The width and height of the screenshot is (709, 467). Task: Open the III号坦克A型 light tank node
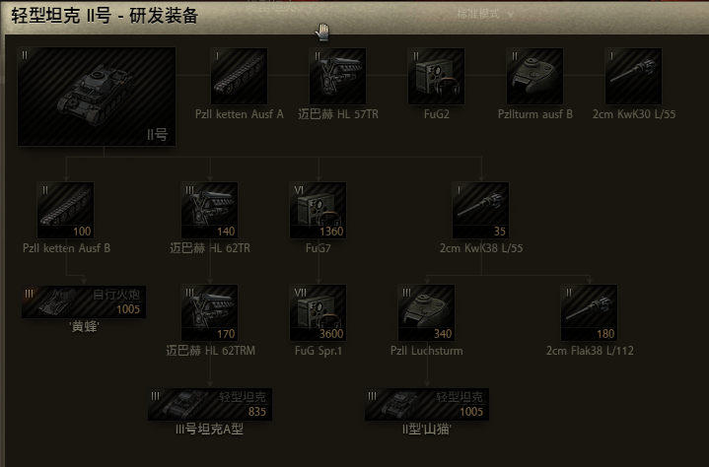tap(210, 404)
